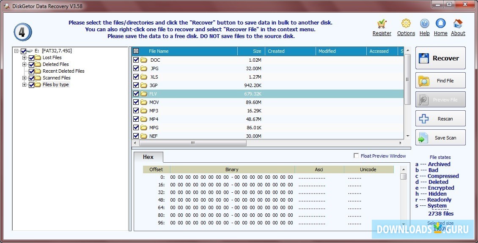Click the 89.60M size value for MOV
This screenshot has height=243, width=478.
254,102
